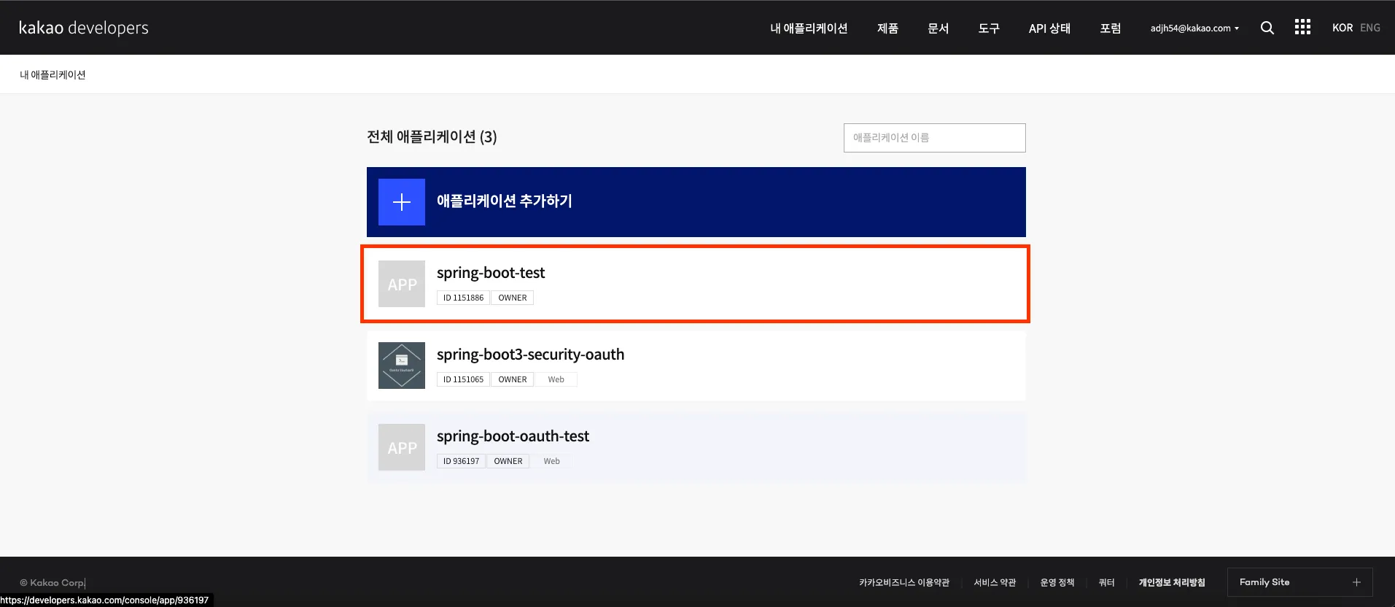Open 카카오비즈니스 이용약관 footer link
This screenshot has height=607, width=1395.
[904, 582]
